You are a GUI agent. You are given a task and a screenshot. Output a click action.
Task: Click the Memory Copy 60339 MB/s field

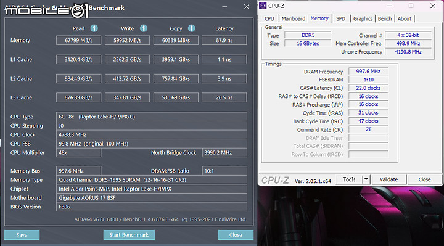(x=176, y=40)
